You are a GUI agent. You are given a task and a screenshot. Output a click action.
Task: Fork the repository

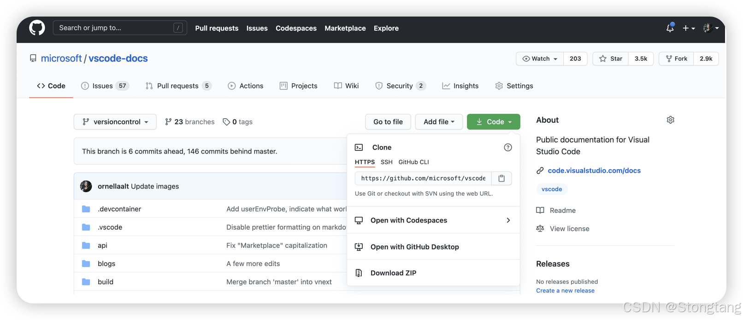click(x=676, y=58)
